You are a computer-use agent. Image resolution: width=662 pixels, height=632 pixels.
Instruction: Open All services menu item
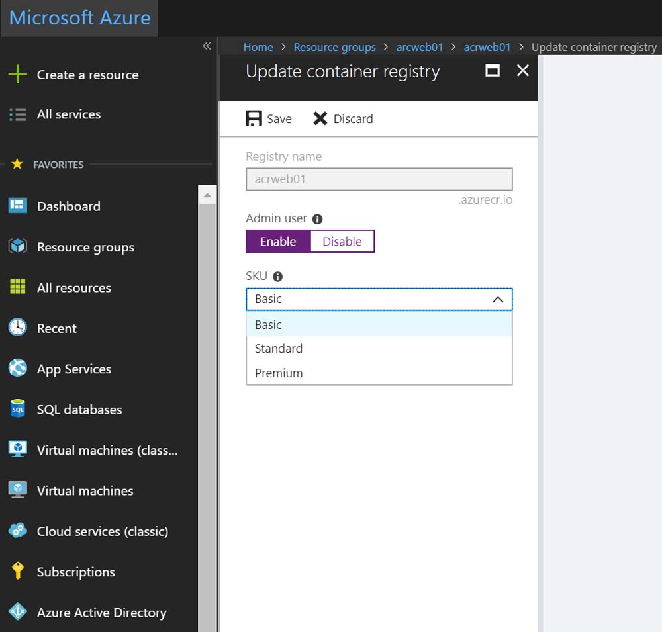click(x=69, y=114)
